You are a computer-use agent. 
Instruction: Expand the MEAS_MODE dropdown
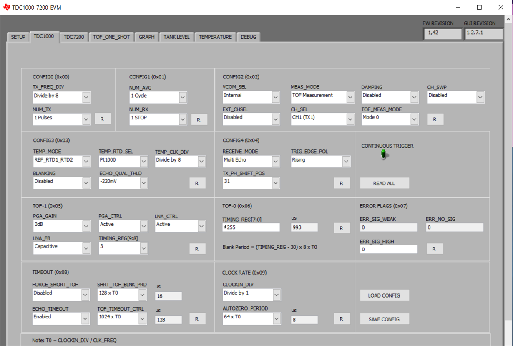click(x=323, y=97)
